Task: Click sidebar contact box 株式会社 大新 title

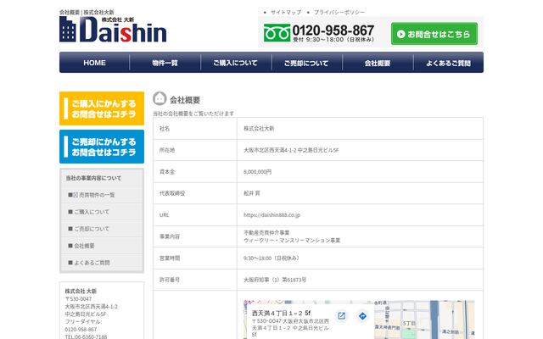Action: (81, 291)
